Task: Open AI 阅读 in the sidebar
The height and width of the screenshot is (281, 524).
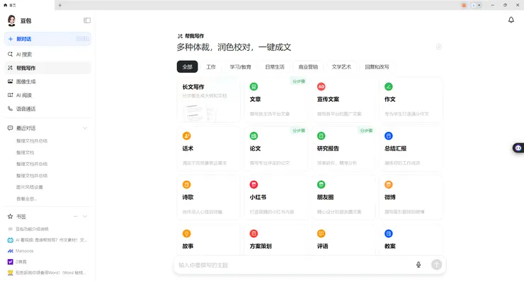Action: 47,95
